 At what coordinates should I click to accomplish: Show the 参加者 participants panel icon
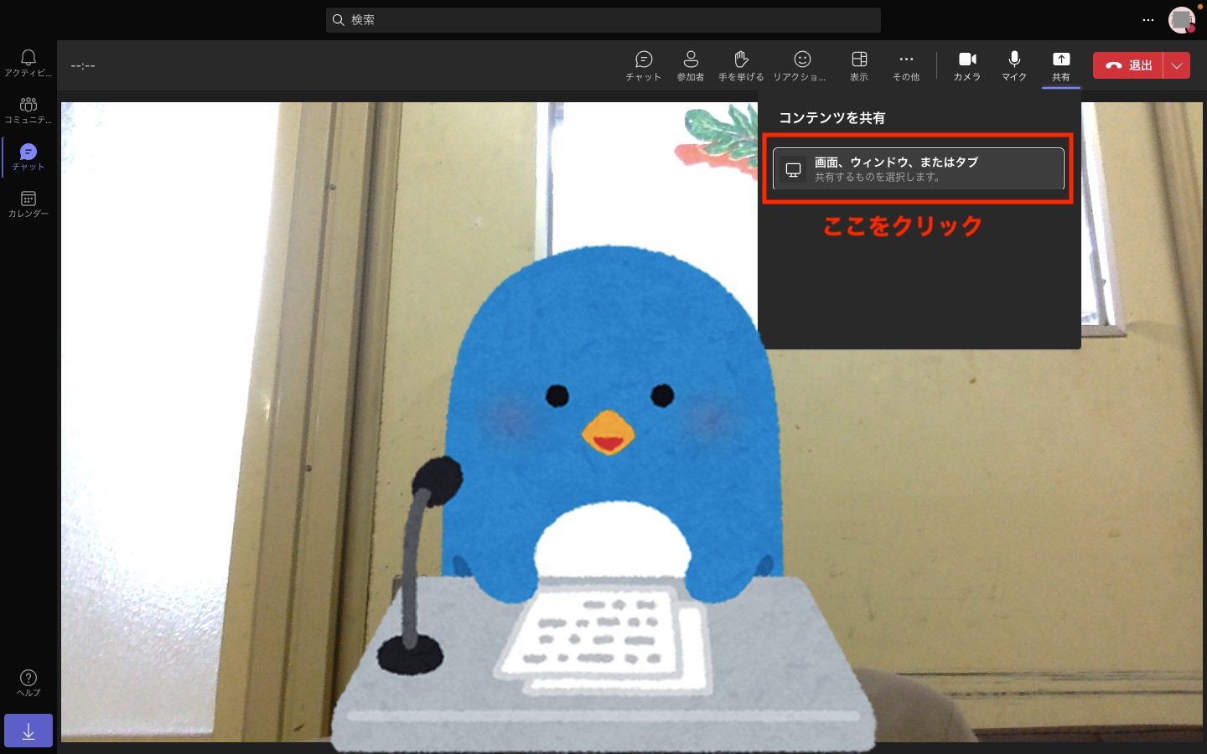coord(690,65)
